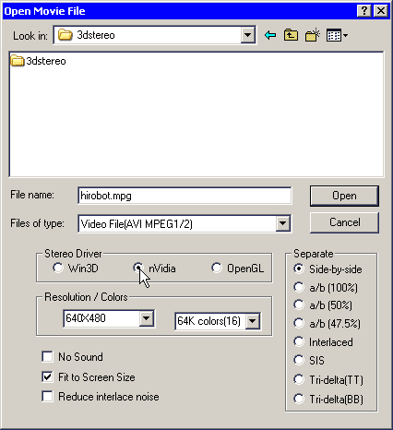Expand the 640X480 resolution dropdown
The width and height of the screenshot is (393, 430).
point(147,318)
